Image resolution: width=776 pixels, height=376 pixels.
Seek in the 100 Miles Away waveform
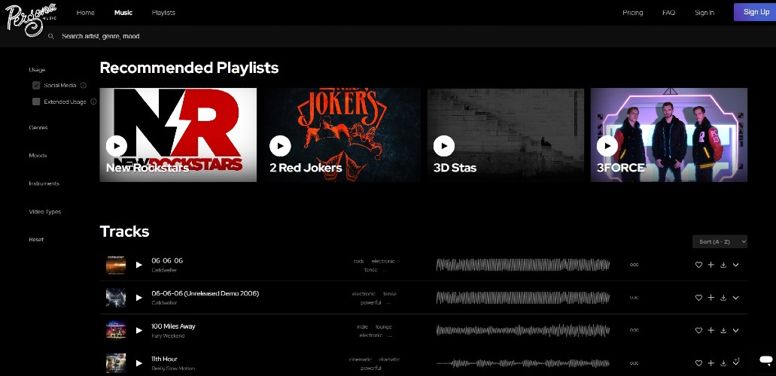[522, 330]
